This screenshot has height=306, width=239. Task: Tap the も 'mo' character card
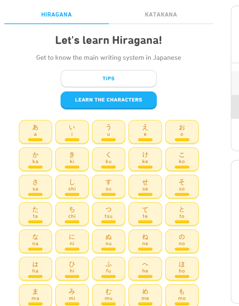(182, 295)
